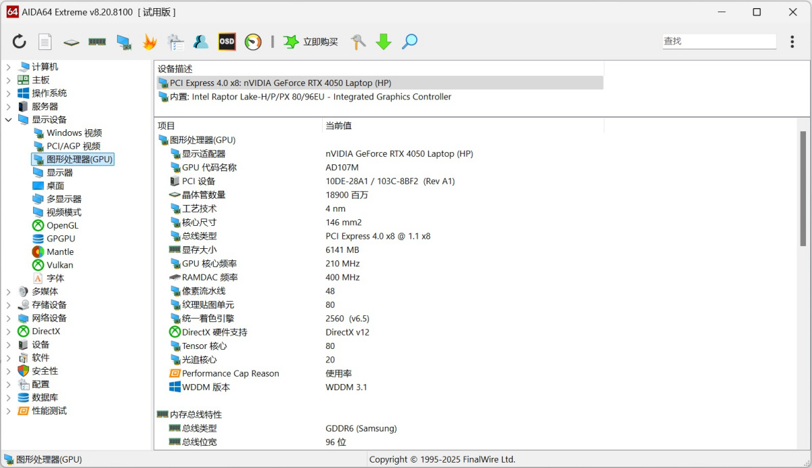Click the 当前值 column header
This screenshot has height=468, width=812.
click(338, 126)
